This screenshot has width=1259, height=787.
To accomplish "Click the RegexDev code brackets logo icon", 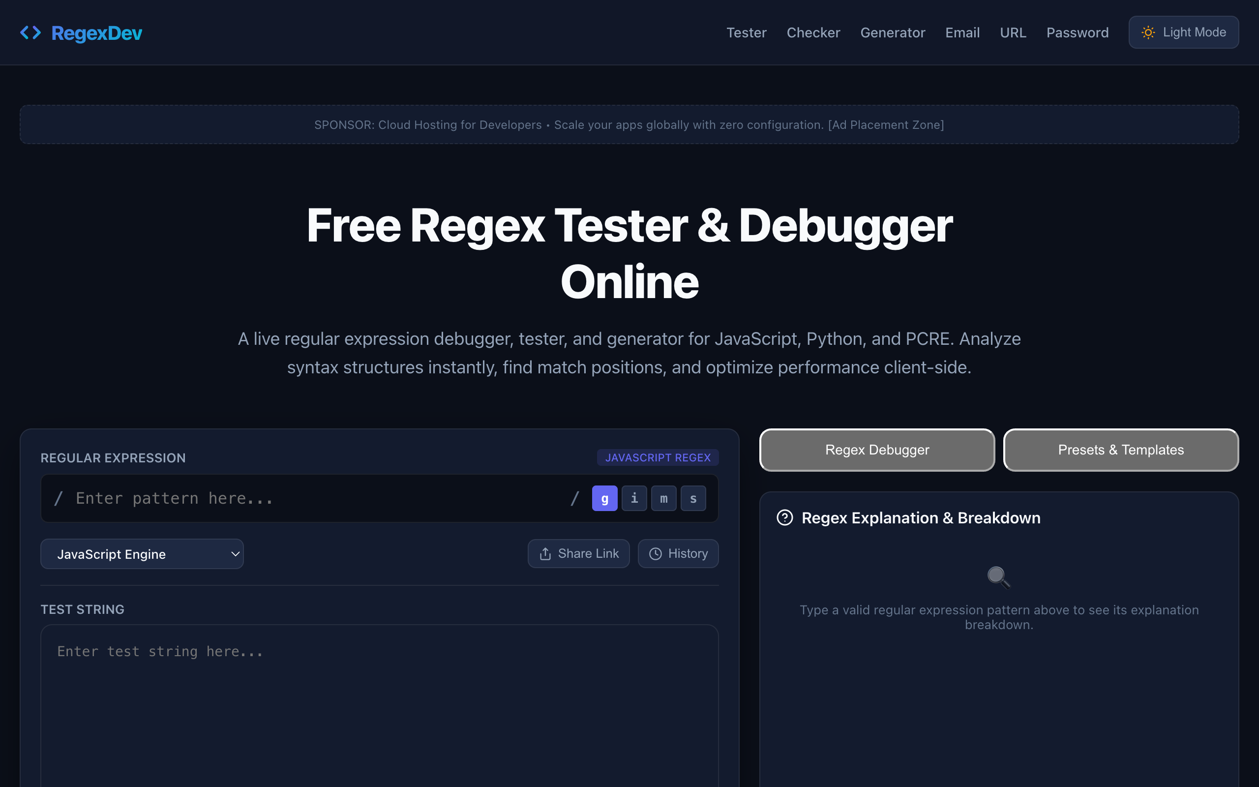I will (x=30, y=32).
